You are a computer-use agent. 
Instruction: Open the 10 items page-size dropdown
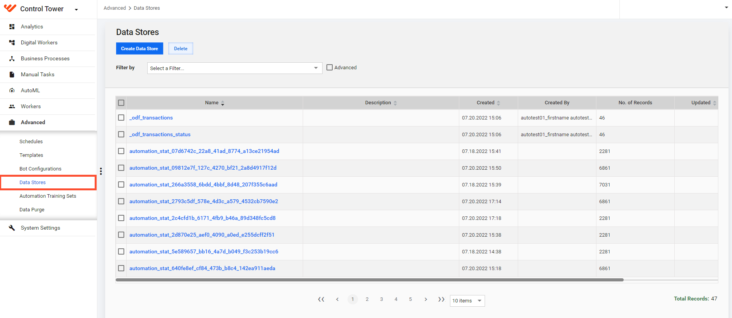tap(467, 301)
